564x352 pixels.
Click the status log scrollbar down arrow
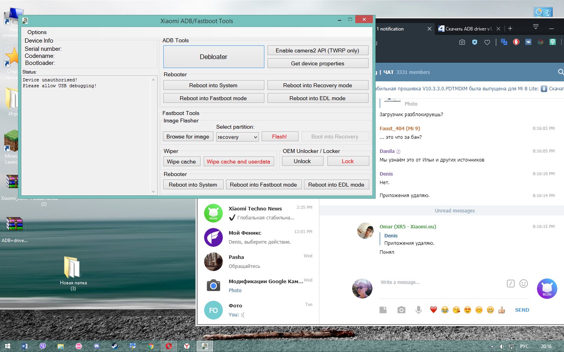click(154, 191)
